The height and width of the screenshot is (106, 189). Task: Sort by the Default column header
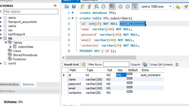coord(133,70)
